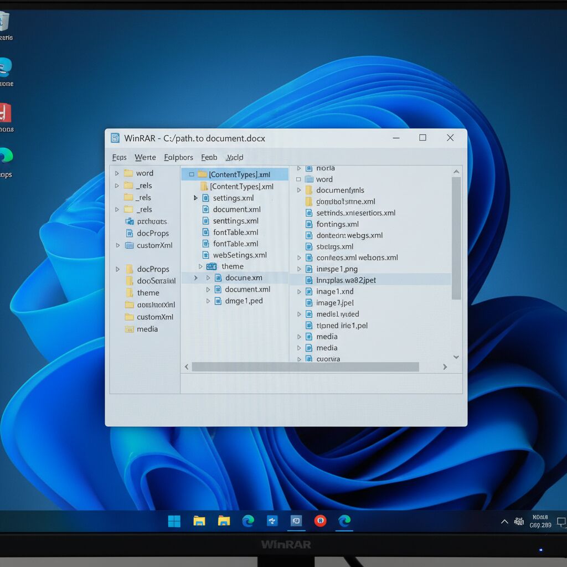
Task: Expand the word folder in left tree
Action: [117, 173]
